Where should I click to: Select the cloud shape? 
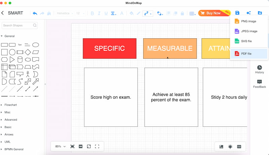pyautogui.click(x=28, y=59)
